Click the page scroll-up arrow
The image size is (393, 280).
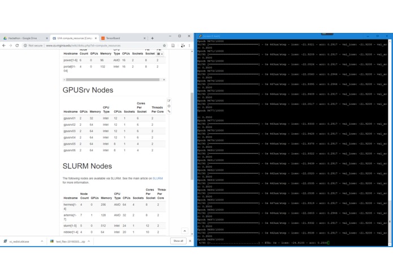(192, 51)
